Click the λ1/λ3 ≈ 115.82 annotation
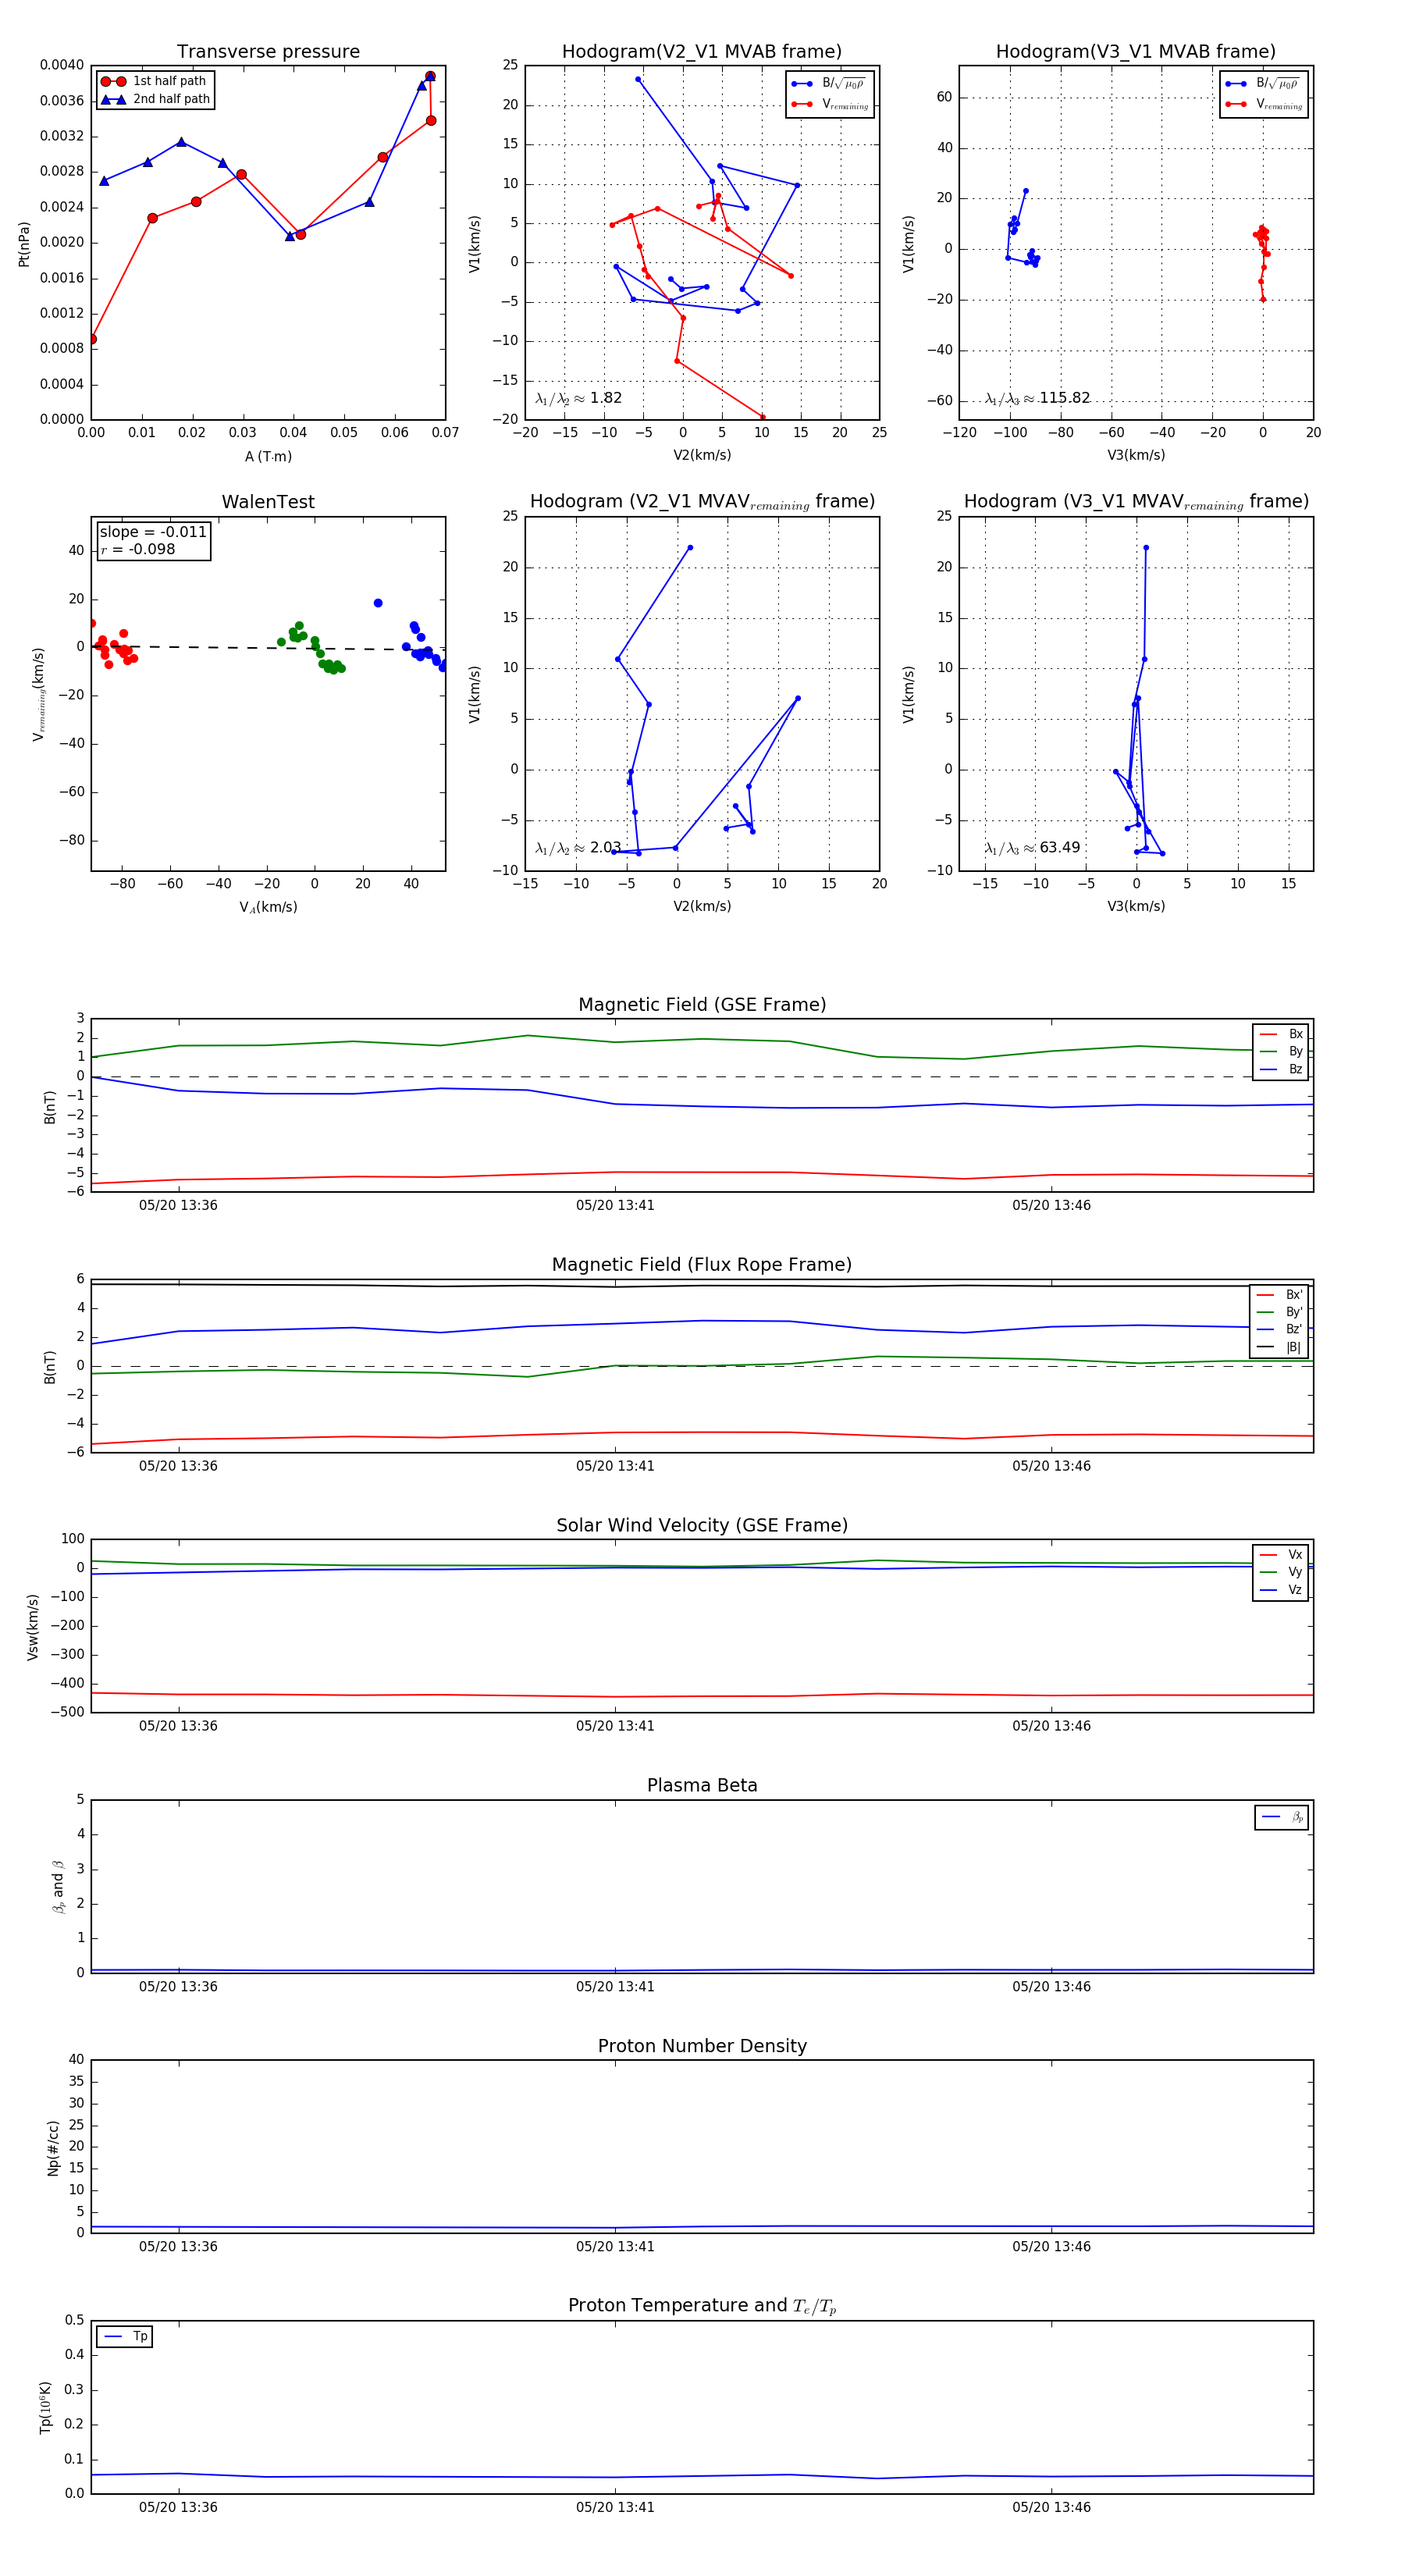1405x2576 pixels. [x=1037, y=398]
